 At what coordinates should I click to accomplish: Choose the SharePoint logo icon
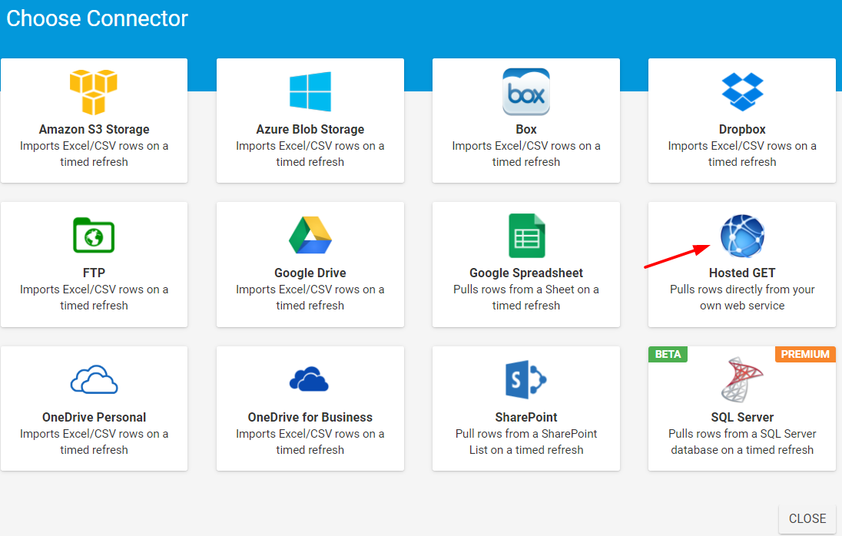pyautogui.click(x=526, y=379)
